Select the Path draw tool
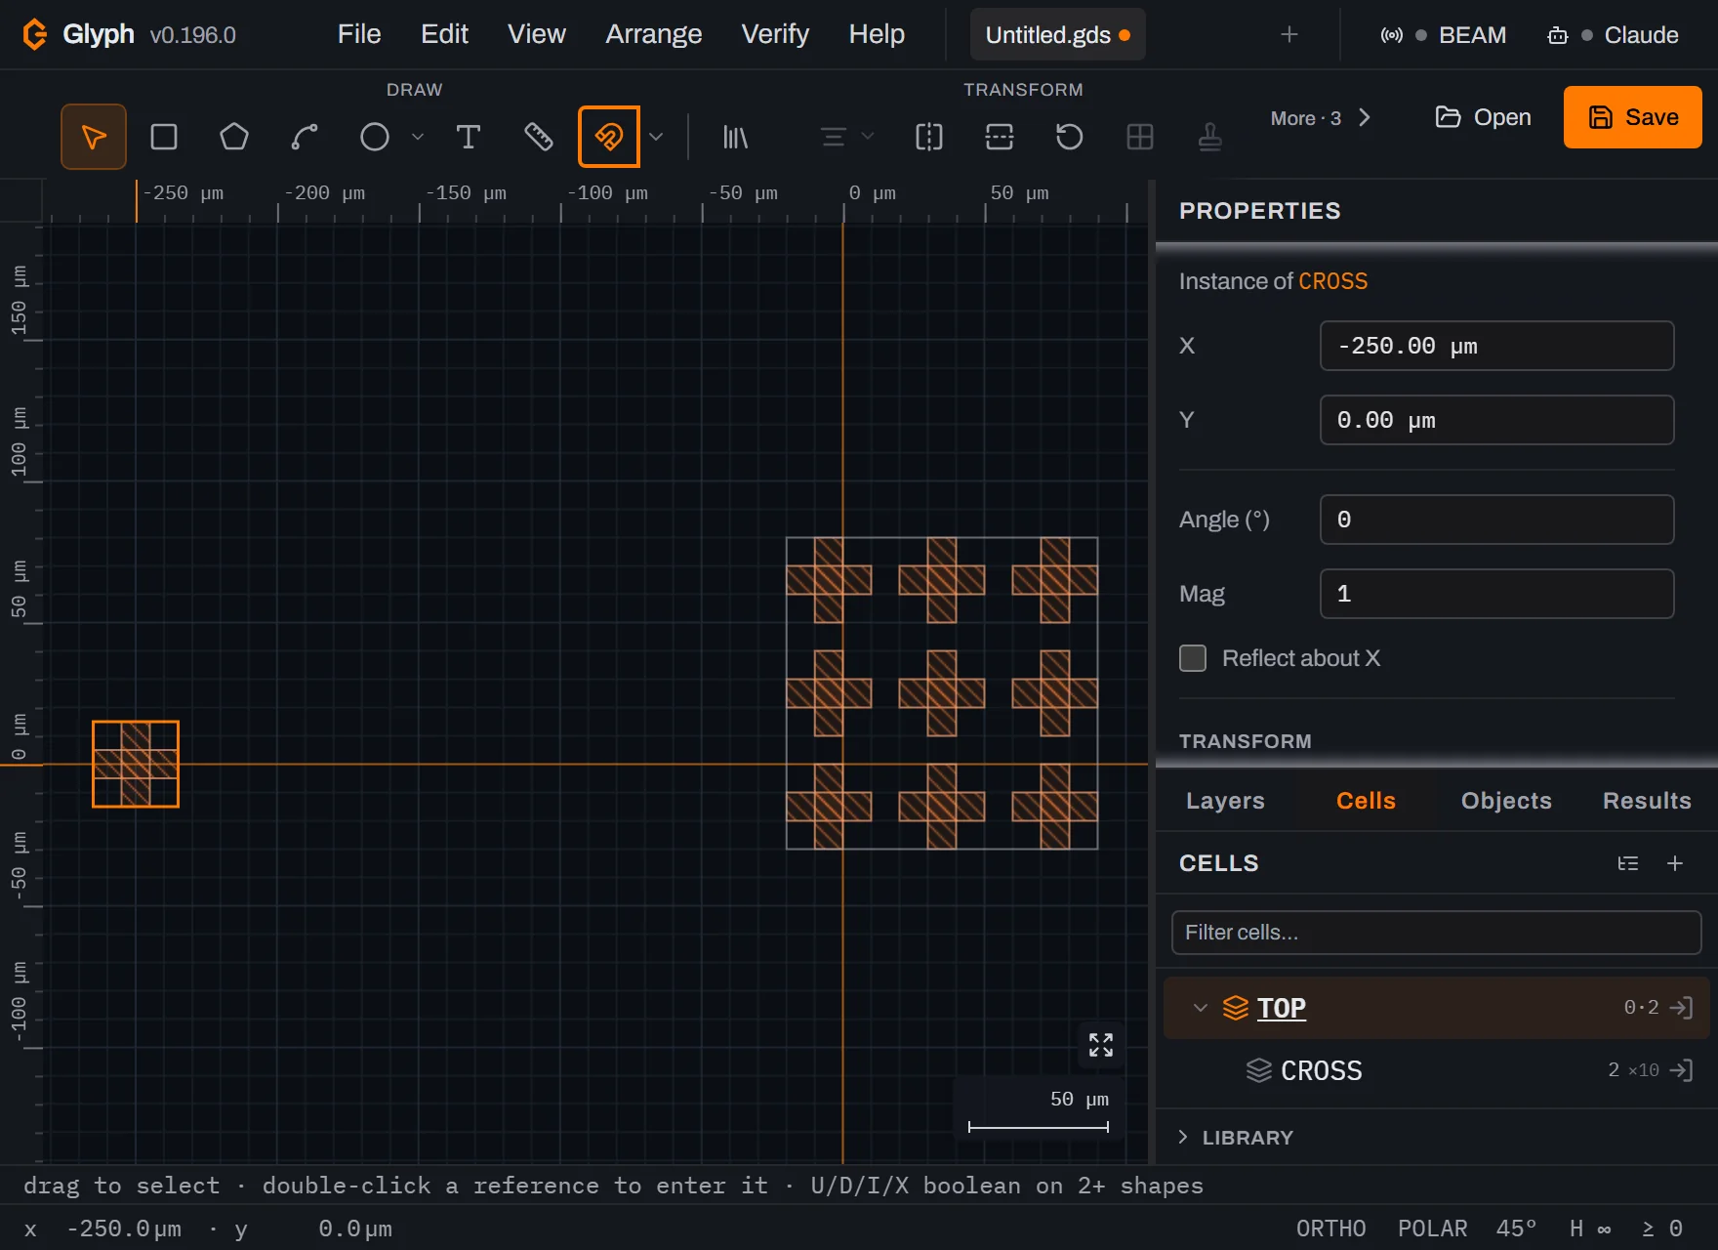Viewport: 1718px width, 1250px height. 305,137
